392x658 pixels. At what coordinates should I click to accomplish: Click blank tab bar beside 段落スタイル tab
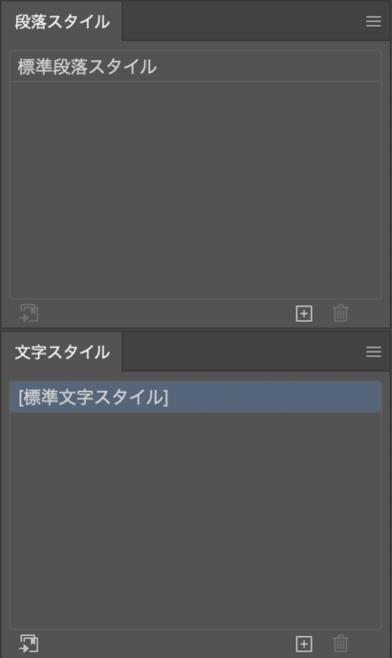(243, 21)
